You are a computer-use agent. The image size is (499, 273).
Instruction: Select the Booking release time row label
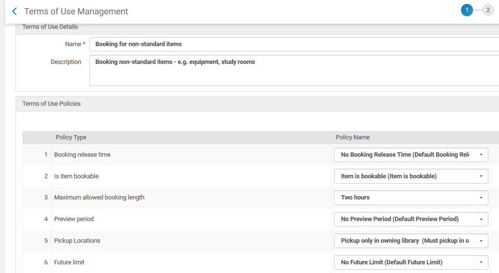pos(82,155)
